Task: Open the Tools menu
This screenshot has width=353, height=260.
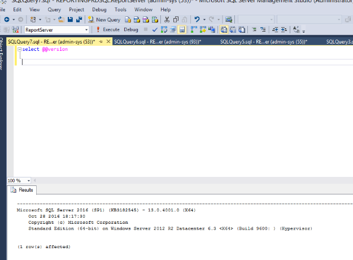Action: click(x=120, y=10)
